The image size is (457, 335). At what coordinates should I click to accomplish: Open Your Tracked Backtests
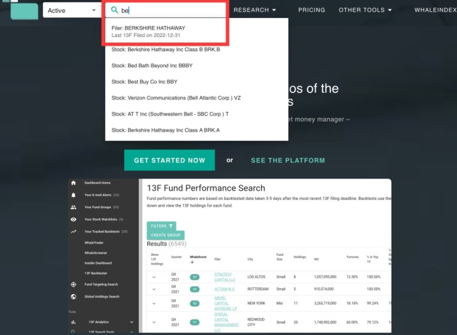coord(106,232)
